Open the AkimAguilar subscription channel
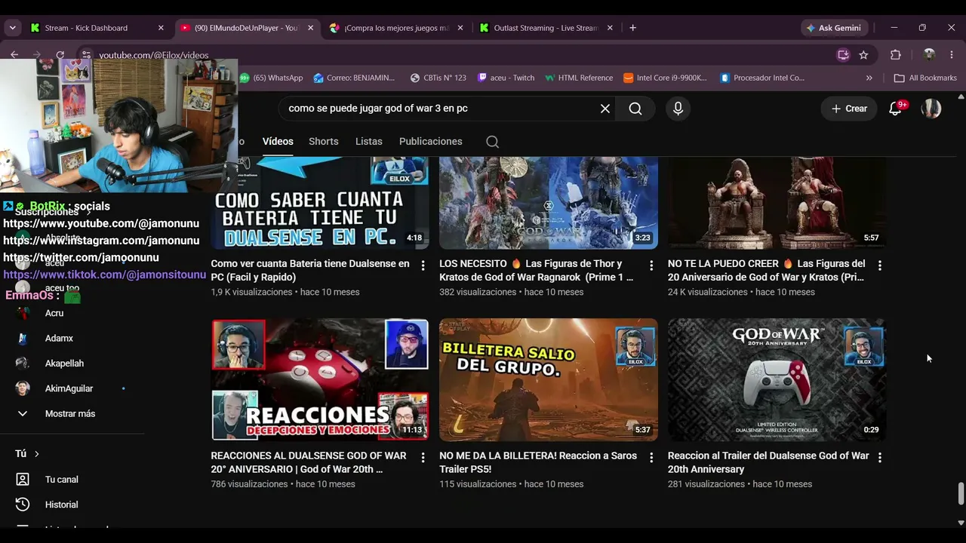The width and height of the screenshot is (966, 543). [69, 389]
